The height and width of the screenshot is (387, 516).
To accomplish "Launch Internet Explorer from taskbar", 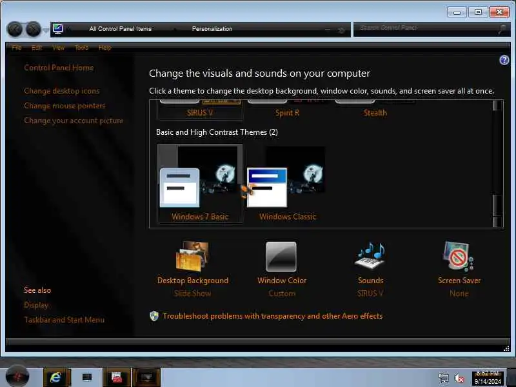I will coord(57,377).
